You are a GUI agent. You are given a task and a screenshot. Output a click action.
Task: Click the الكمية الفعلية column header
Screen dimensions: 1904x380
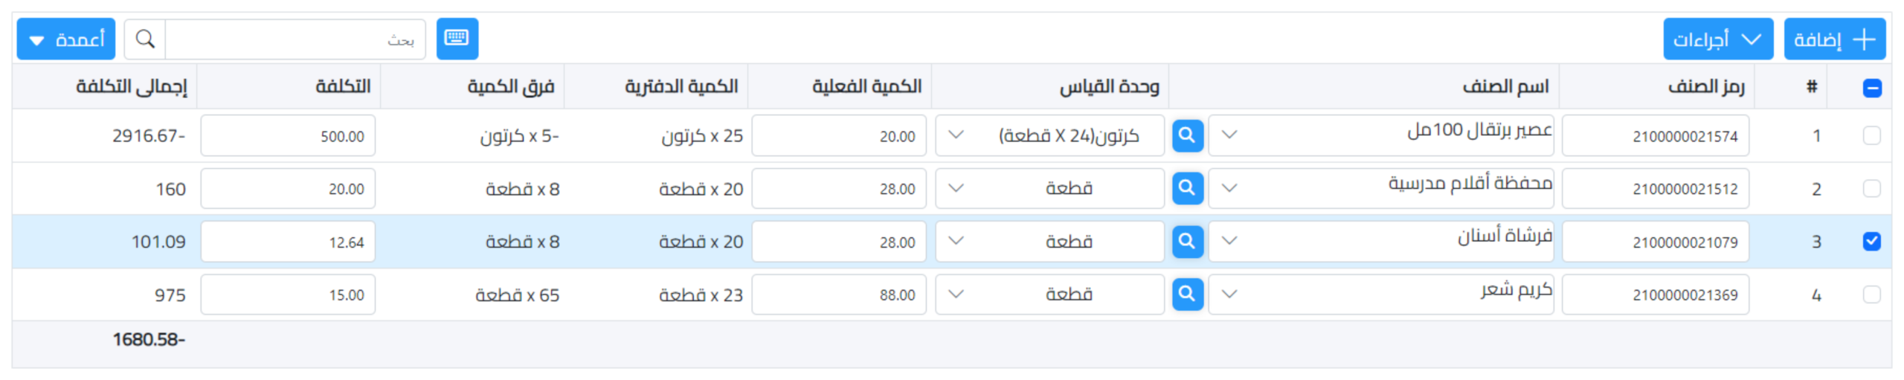[866, 87]
